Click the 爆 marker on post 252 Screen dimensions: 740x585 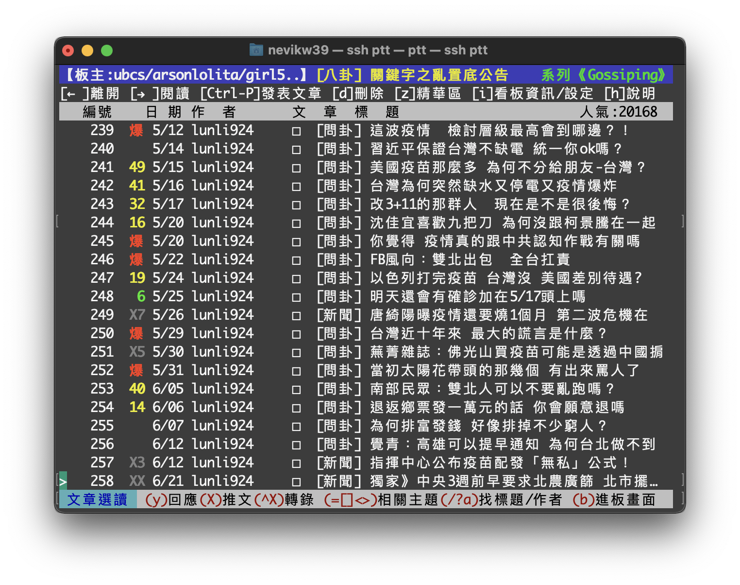(136, 370)
